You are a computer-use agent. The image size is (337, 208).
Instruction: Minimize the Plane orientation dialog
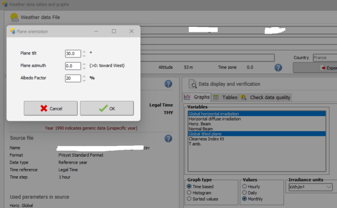(96, 31)
